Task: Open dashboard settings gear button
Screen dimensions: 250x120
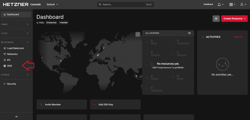Action: coord(216,19)
